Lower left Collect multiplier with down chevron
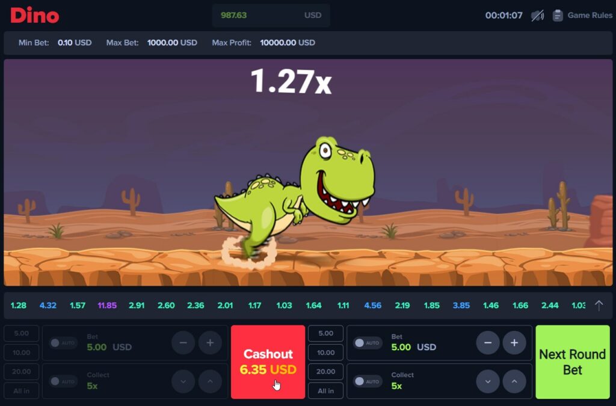616x406 pixels. (183, 381)
